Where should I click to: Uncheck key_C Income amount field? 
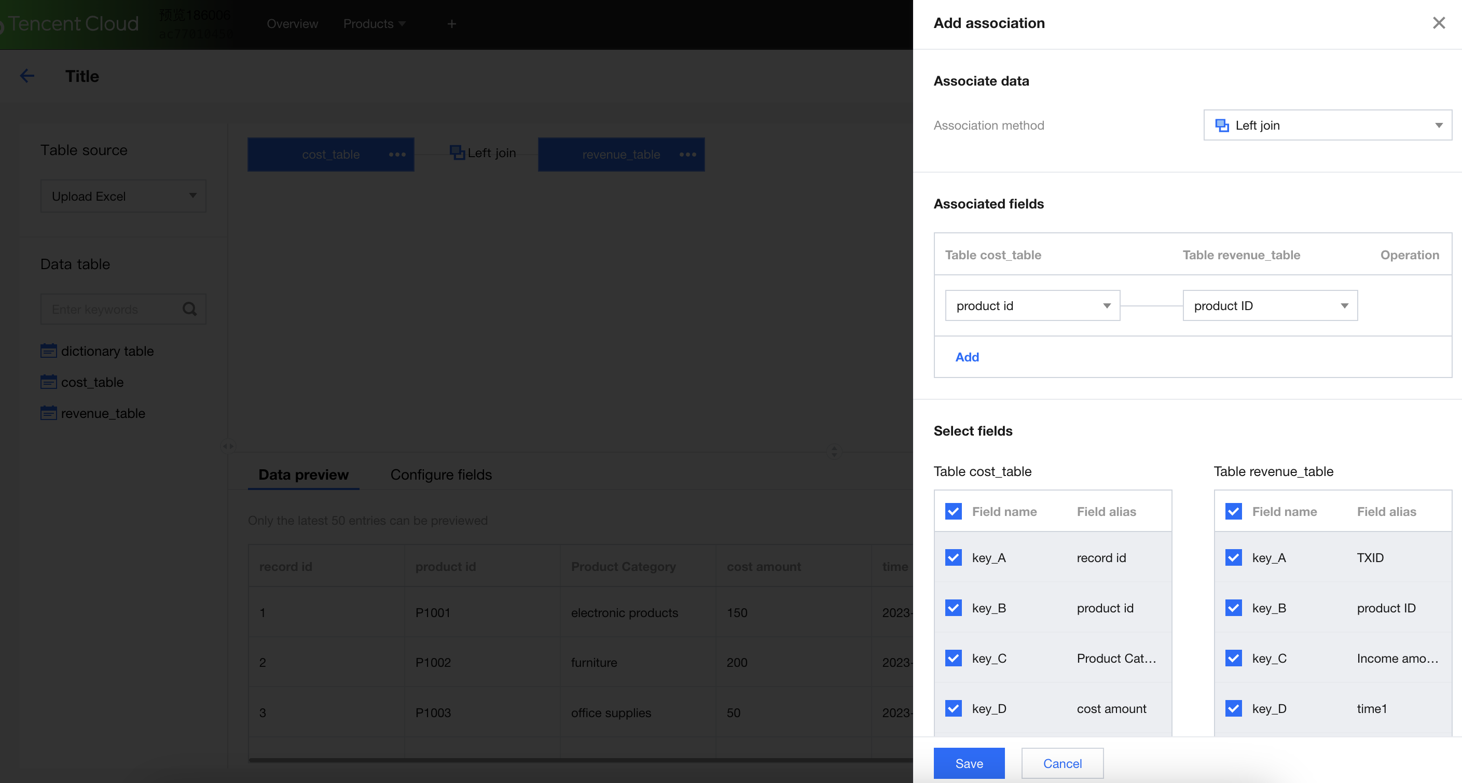pyautogui.click(x=1233, y=658)
